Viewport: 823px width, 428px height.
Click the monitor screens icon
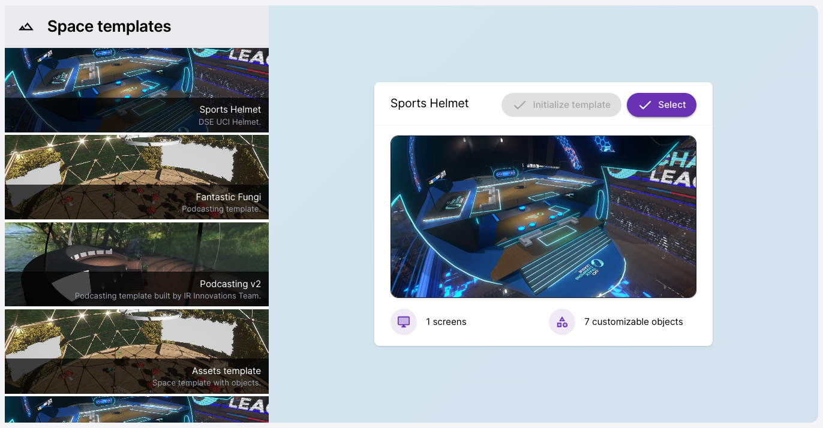[404, 322]
